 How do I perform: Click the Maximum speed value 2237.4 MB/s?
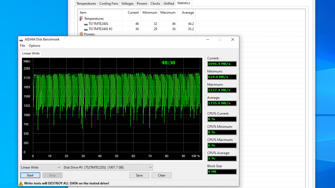[x=222, y=90]
